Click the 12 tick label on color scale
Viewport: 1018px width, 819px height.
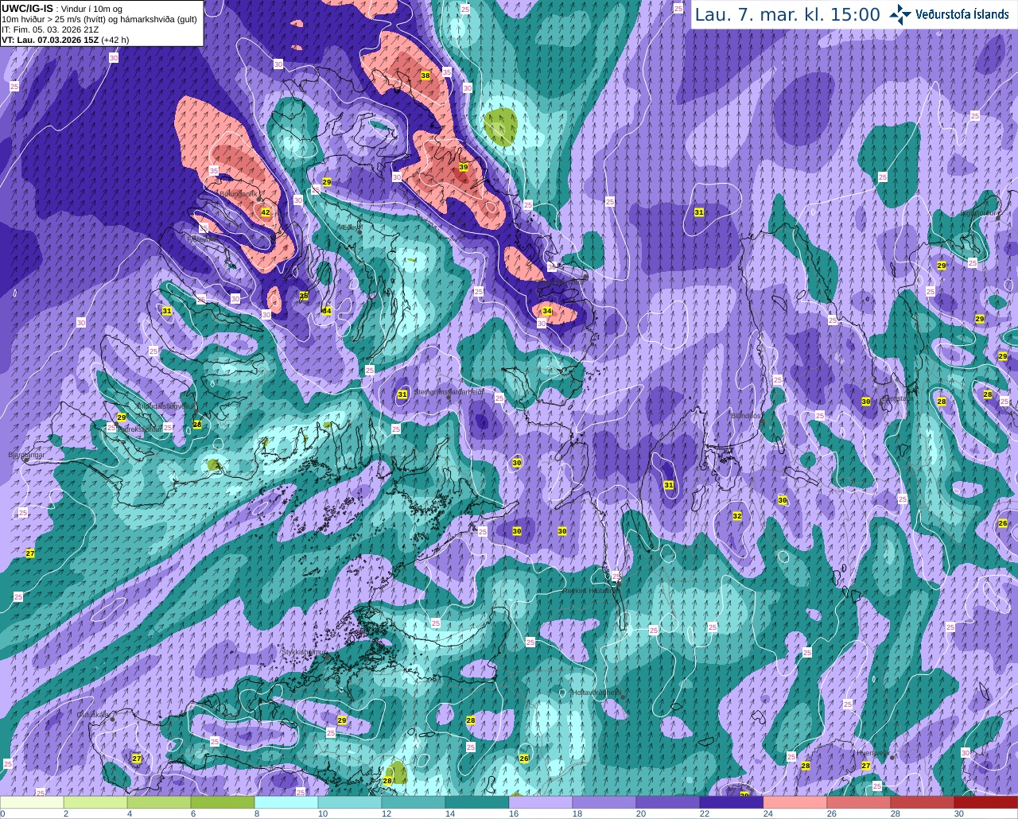pos(386,813)
